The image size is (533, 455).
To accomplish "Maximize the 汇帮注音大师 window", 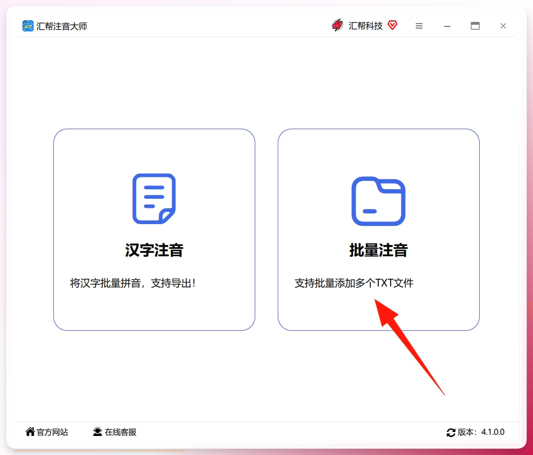I will point(475,26).
